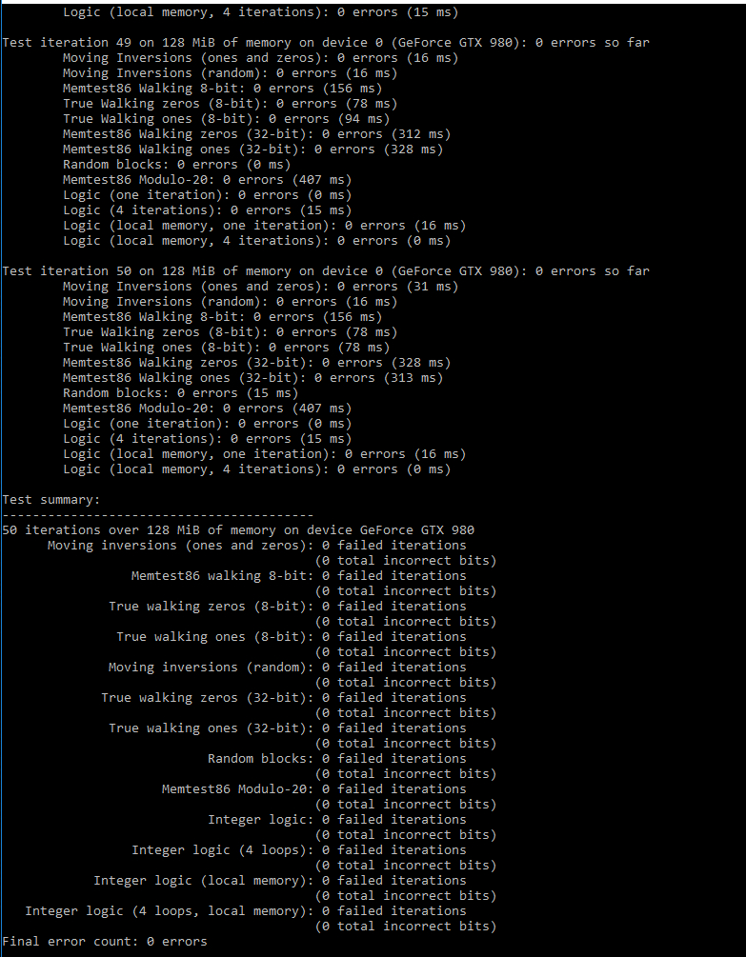The image size is (746, 957).
Task: Select iteration 50's 'Logic (one iteration)' line
Action: tap(208, 424)
